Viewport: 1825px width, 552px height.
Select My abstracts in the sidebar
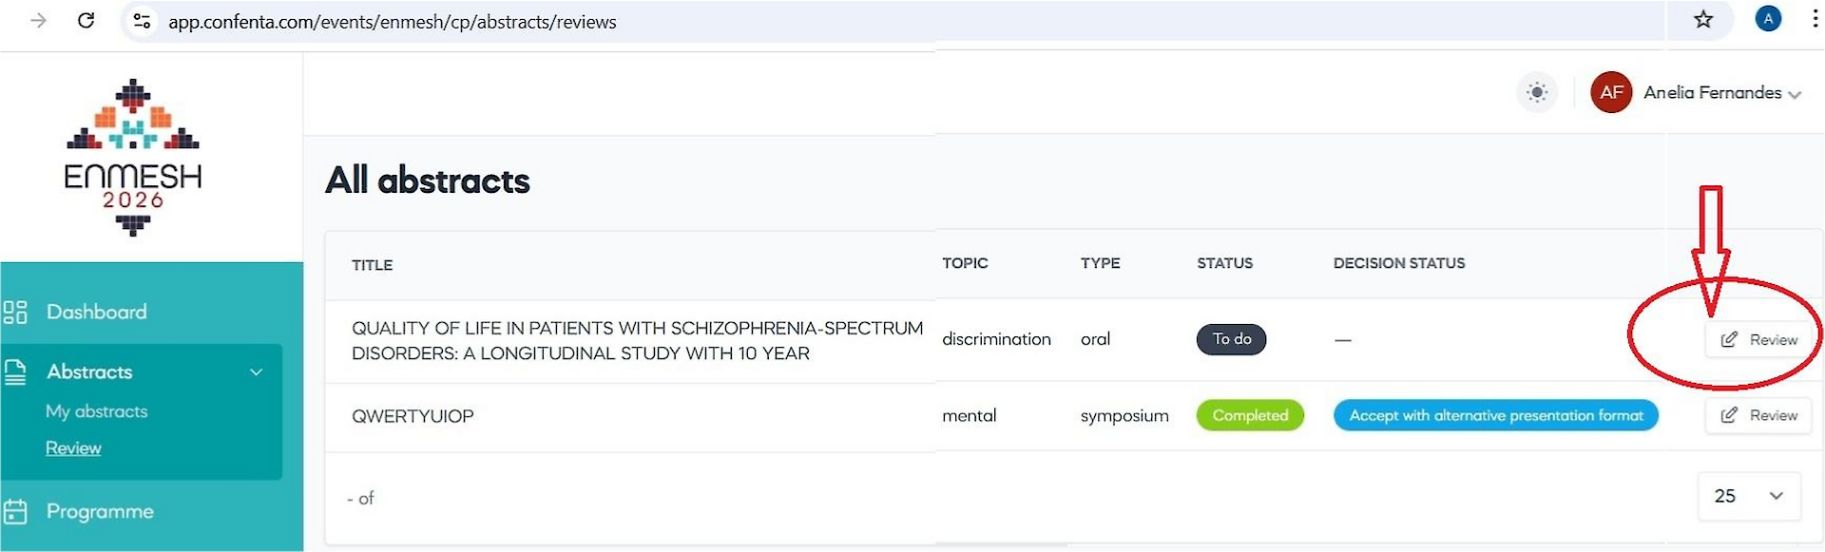click(x=96, y=410)
